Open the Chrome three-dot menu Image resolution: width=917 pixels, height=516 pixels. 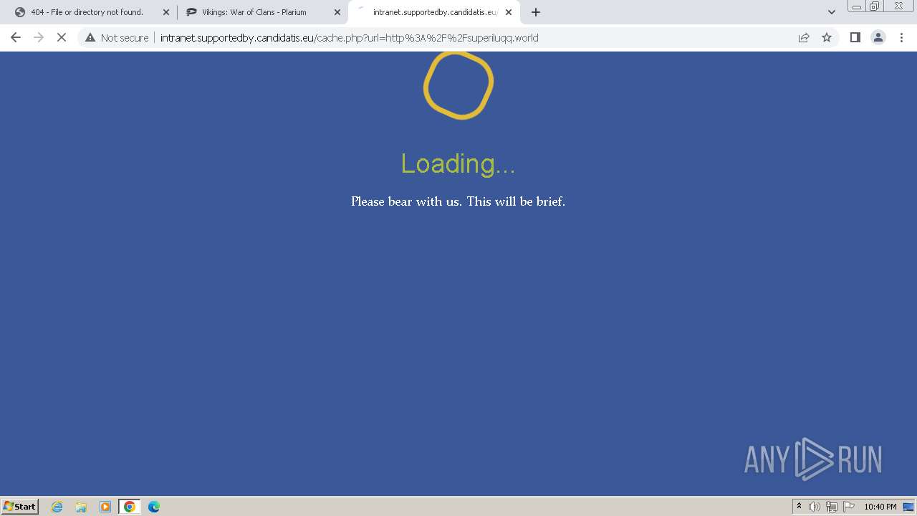pos(901,37)
